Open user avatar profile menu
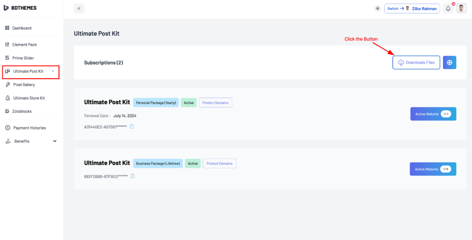472x240 pixels. (x=461, y=8)
